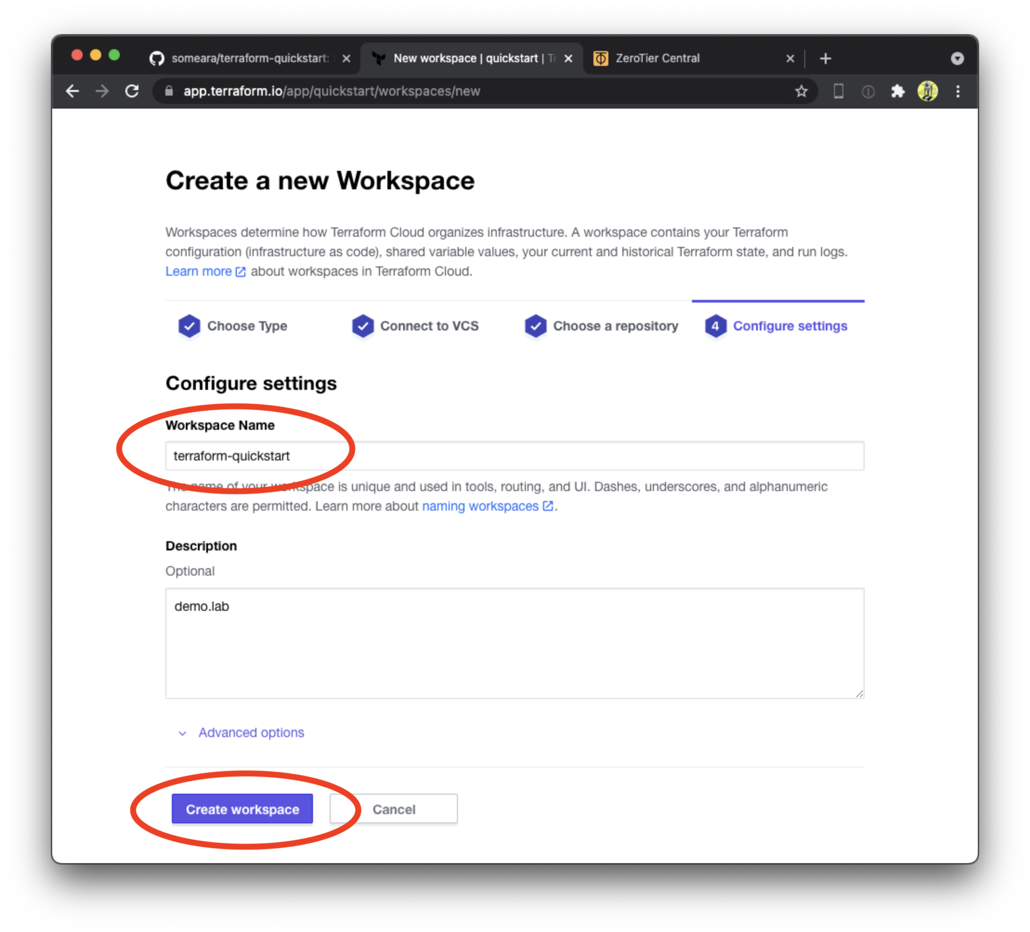Click the Create workspace button

tap(242, 809)
